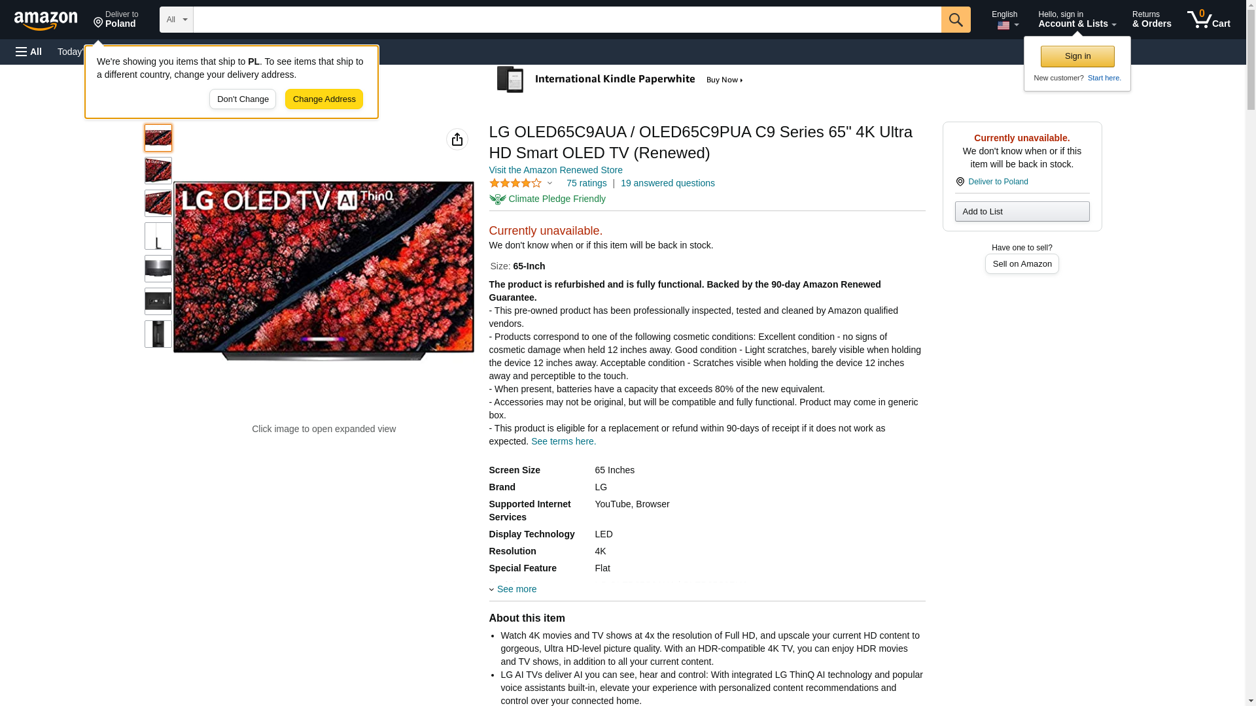The image size is (1256, 706).
Task: Click the magnifying glass search button
Action: click(x=955, y=20)
